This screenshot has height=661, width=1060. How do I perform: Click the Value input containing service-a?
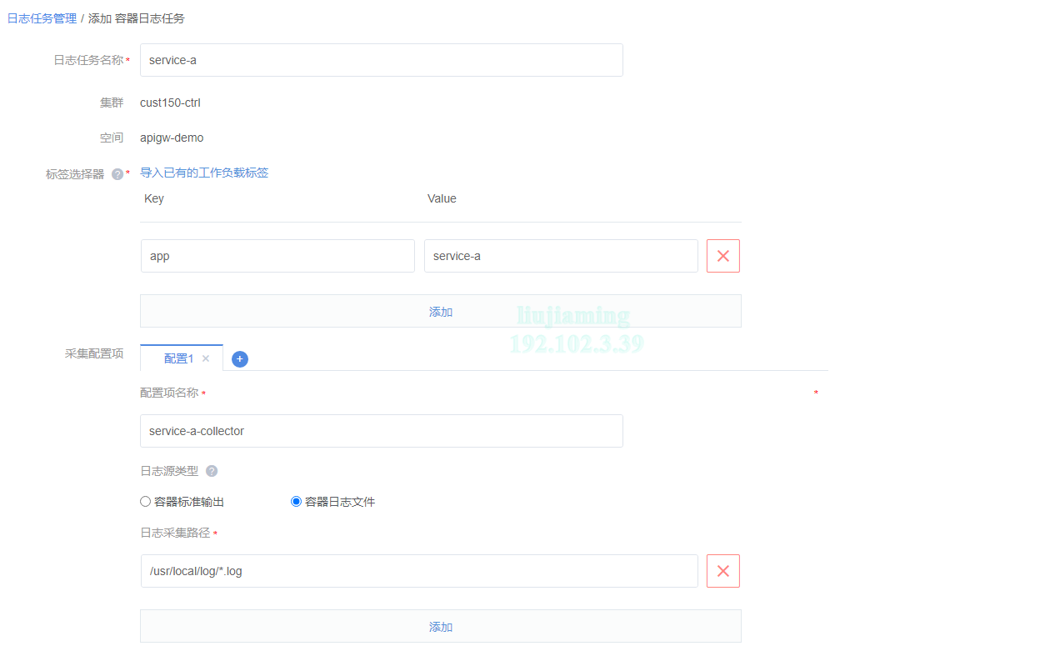click(x=560, y=256)
